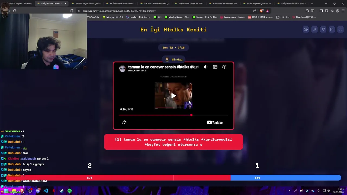Open a new browser tab

pyautogui.click(x=312, y=4)
